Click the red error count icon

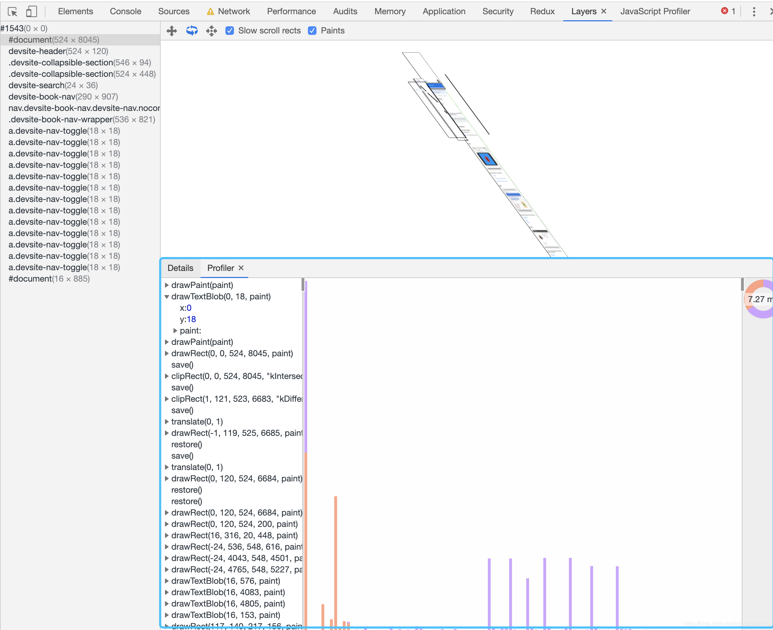click(725, 11)
